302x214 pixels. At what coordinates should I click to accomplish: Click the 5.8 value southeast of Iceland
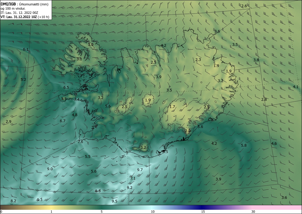coord(244,145)
